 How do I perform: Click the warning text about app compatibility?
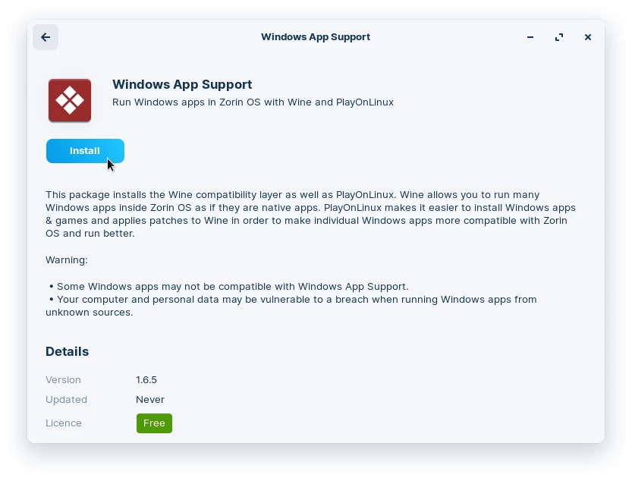pyautogui.click(x=228, y=286)
